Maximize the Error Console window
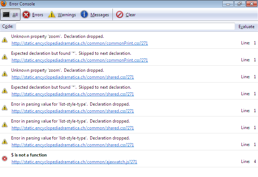This screenshot has width=258, height=177. click(x=240, y=4)
